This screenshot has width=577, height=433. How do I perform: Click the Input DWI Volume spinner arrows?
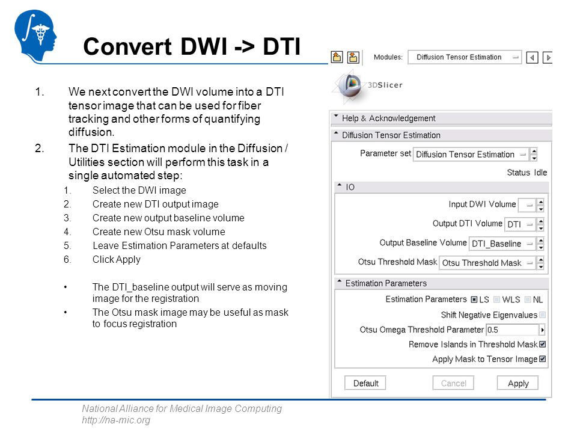pyautogui.click(x=540, y=205)
